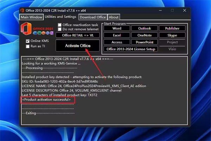
Task: Enable the Run as TI checkbox
Action: [x=27, y=46]
